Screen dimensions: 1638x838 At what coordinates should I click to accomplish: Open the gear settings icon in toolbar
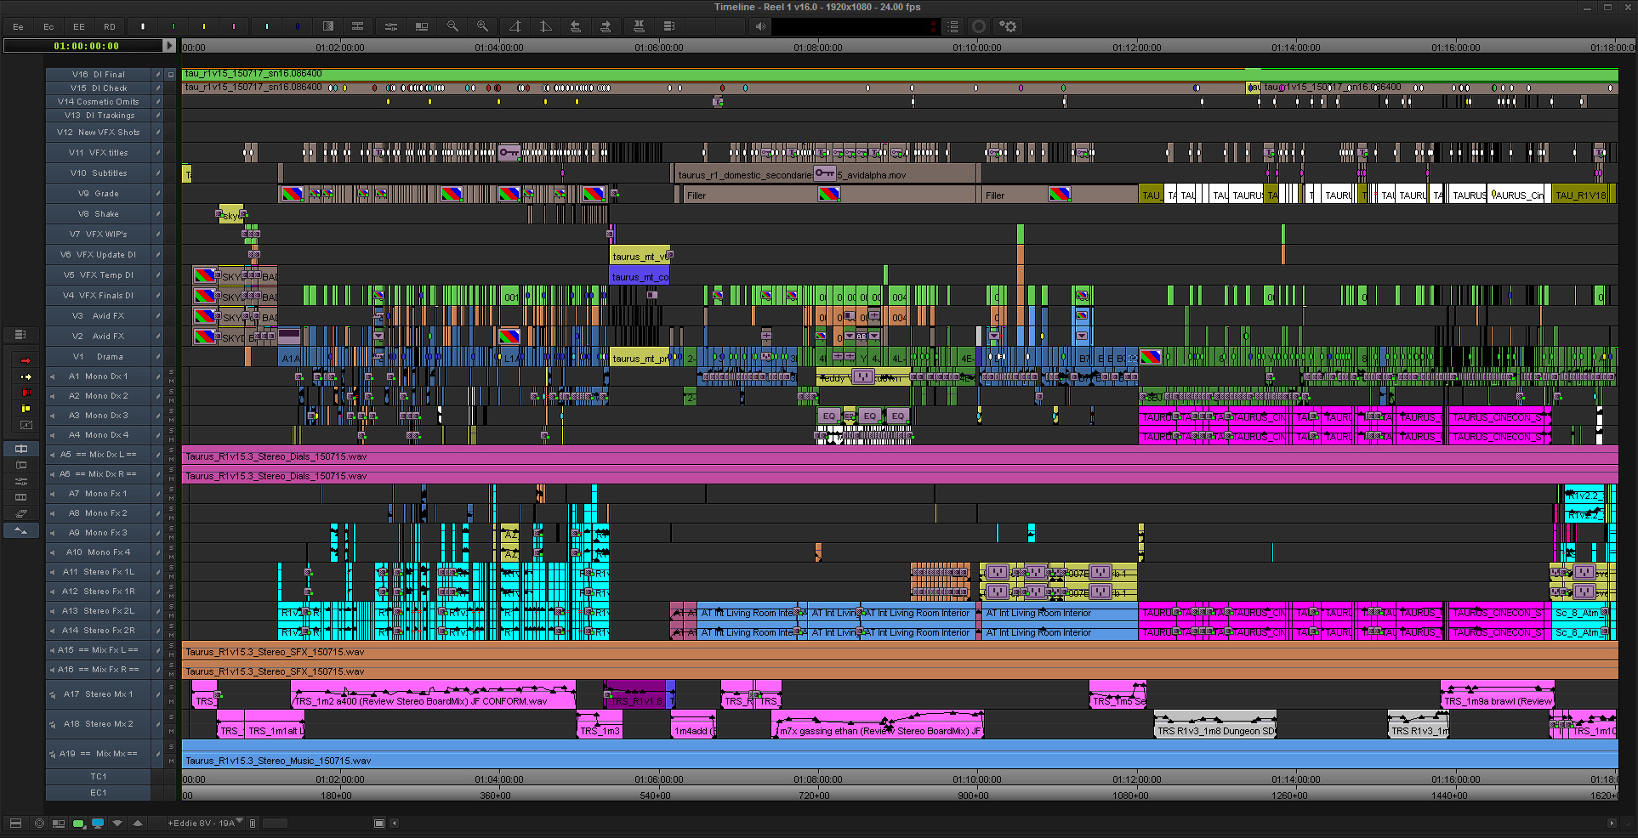[1009, 26]
